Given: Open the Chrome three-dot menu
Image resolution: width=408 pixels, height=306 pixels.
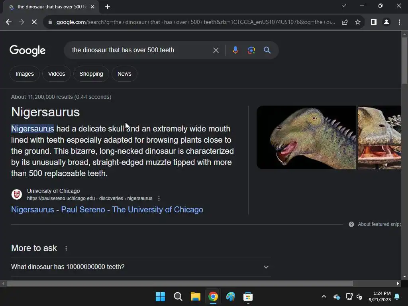Looking at the screenshot, I should click(x=399, y=22).
